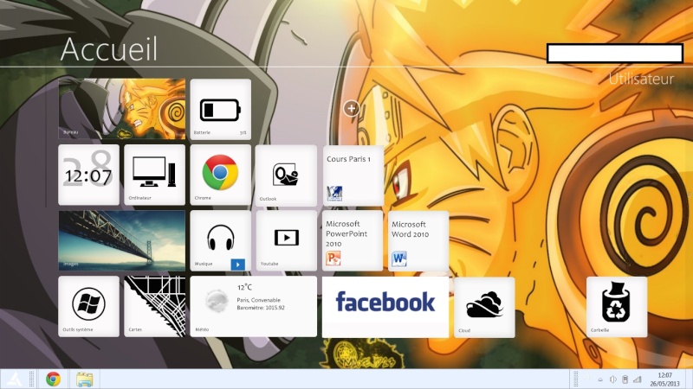Click the Utilisateur label
The width and height of the screenshot is (693, 389).
tap(641, 79)
